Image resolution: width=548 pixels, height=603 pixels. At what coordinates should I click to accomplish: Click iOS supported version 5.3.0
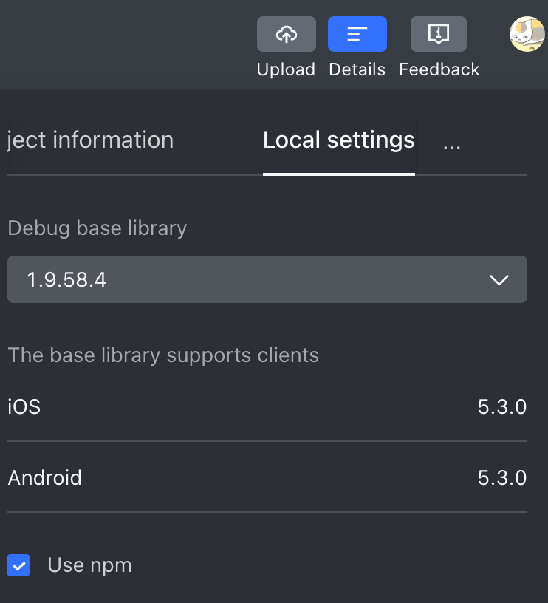pyautogui.click(x=502, y=407)
